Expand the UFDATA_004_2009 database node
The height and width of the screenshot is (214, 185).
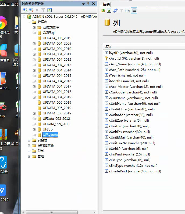pyautogui.click(x=34, y=43)
